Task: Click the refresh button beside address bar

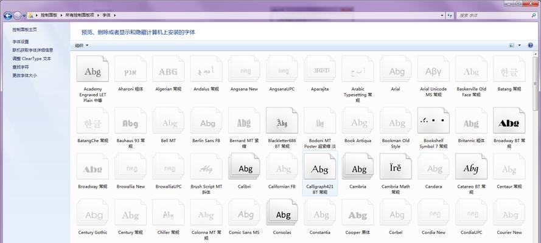Action: click(x=450, y=15)
